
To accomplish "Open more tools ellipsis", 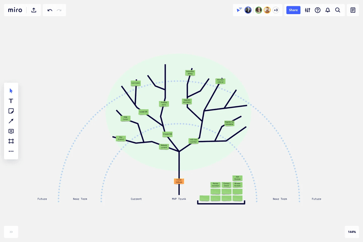I will [x=11, y=151].
